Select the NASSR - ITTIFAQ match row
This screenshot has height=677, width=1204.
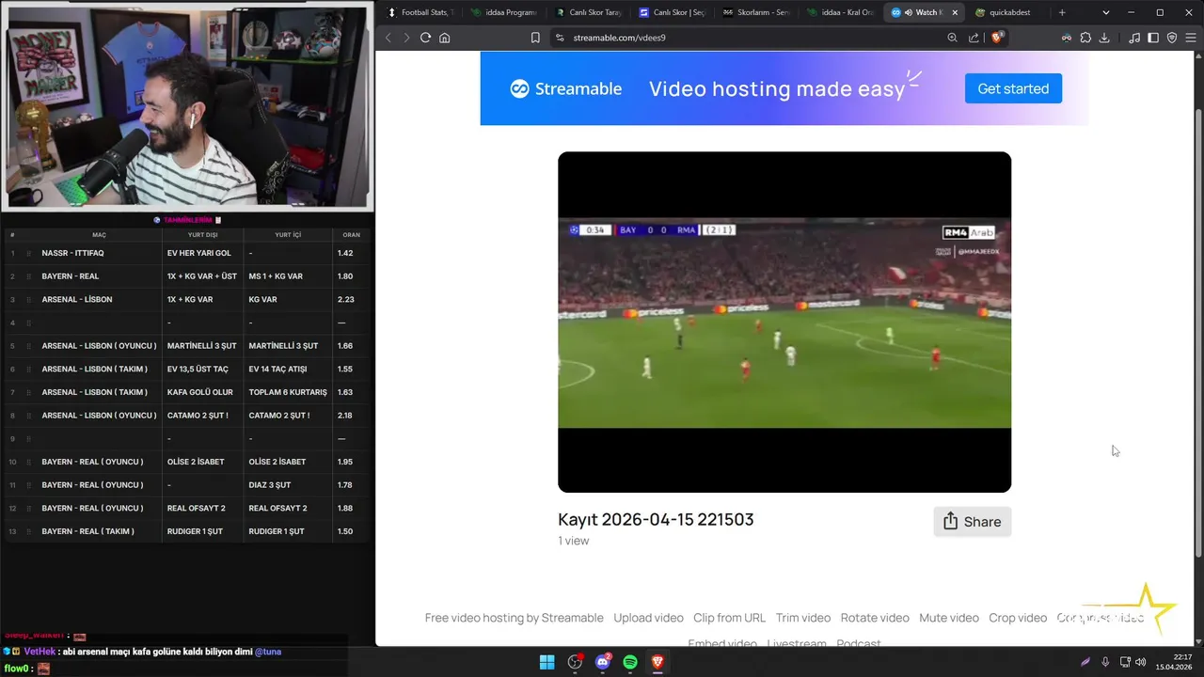[188, 253]
